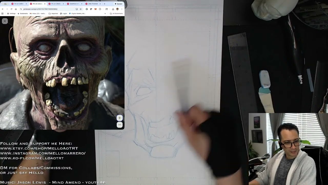View site information for pinterest.com
Screen dimensions: 328x185
click(21, 9)
